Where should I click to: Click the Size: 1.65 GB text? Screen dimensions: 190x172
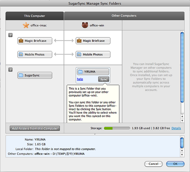[36, 144]
